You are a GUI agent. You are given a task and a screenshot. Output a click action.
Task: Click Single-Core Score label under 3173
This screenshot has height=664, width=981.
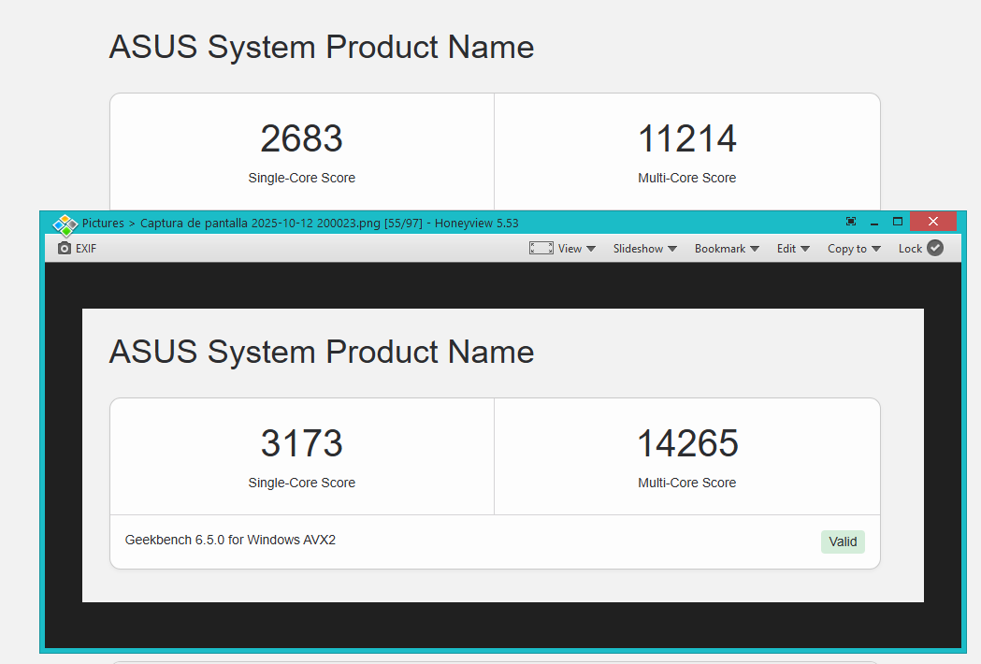point(301,483)
